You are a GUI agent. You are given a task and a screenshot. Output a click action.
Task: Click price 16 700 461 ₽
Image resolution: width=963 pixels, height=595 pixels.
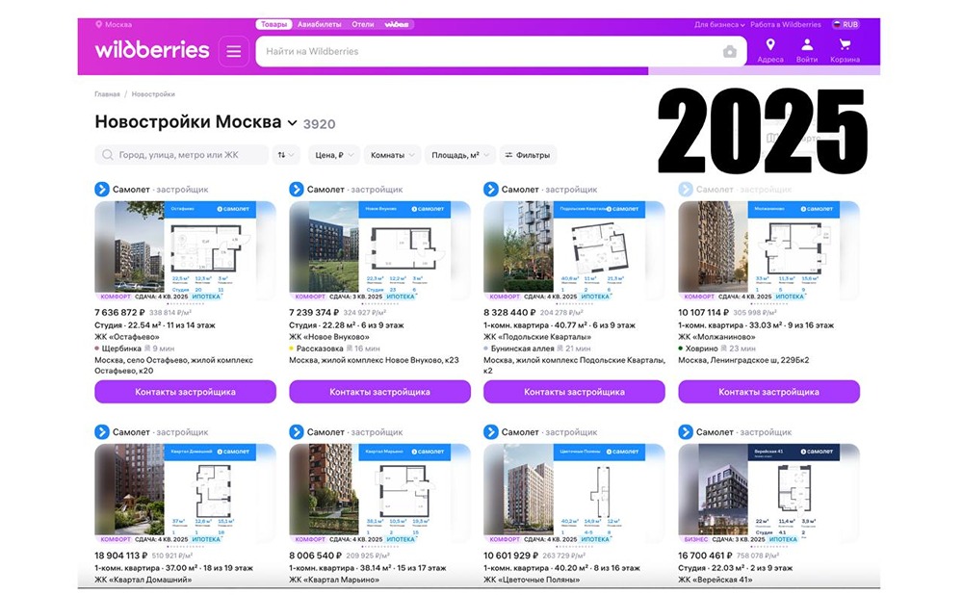pos(705,556)
